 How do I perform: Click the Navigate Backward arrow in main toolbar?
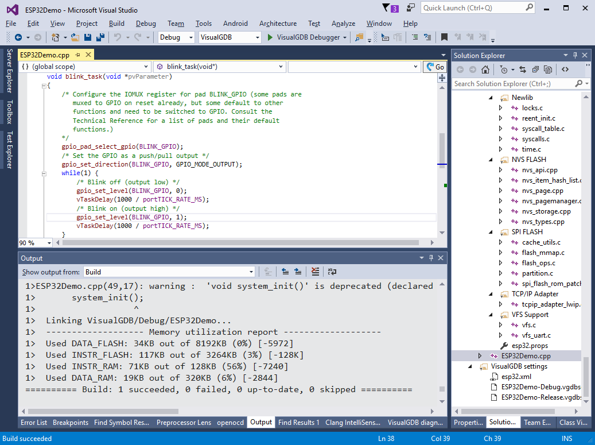[18, 37]
